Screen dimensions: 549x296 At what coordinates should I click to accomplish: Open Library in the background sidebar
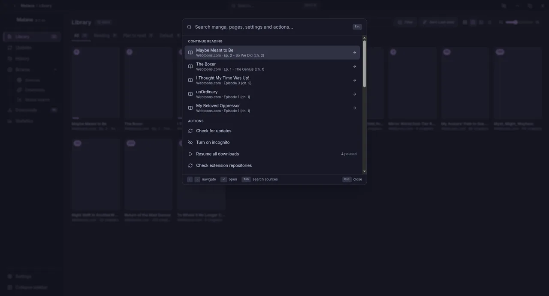pos(32,37)
